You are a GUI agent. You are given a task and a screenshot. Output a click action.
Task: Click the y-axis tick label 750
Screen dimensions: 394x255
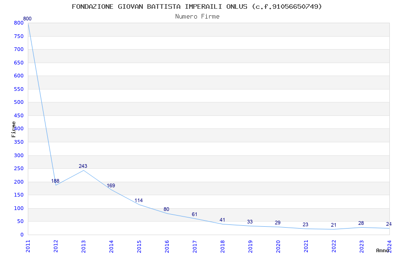coord(19,36)
